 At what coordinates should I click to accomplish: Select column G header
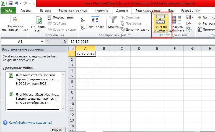coord(192,48)
